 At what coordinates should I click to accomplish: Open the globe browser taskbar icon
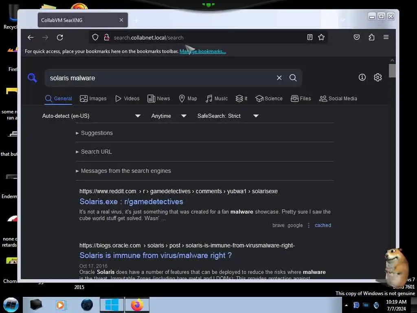coord(87,305)
